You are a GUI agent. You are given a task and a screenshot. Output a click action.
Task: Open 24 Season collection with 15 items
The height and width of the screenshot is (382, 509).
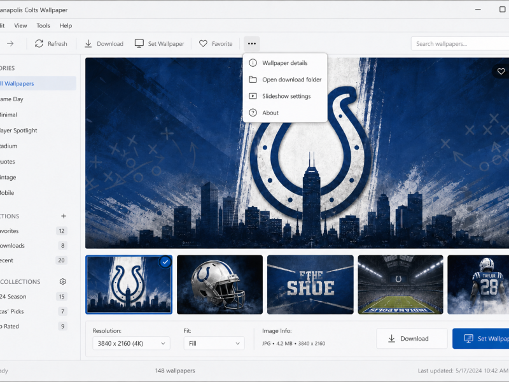[38, 297]
